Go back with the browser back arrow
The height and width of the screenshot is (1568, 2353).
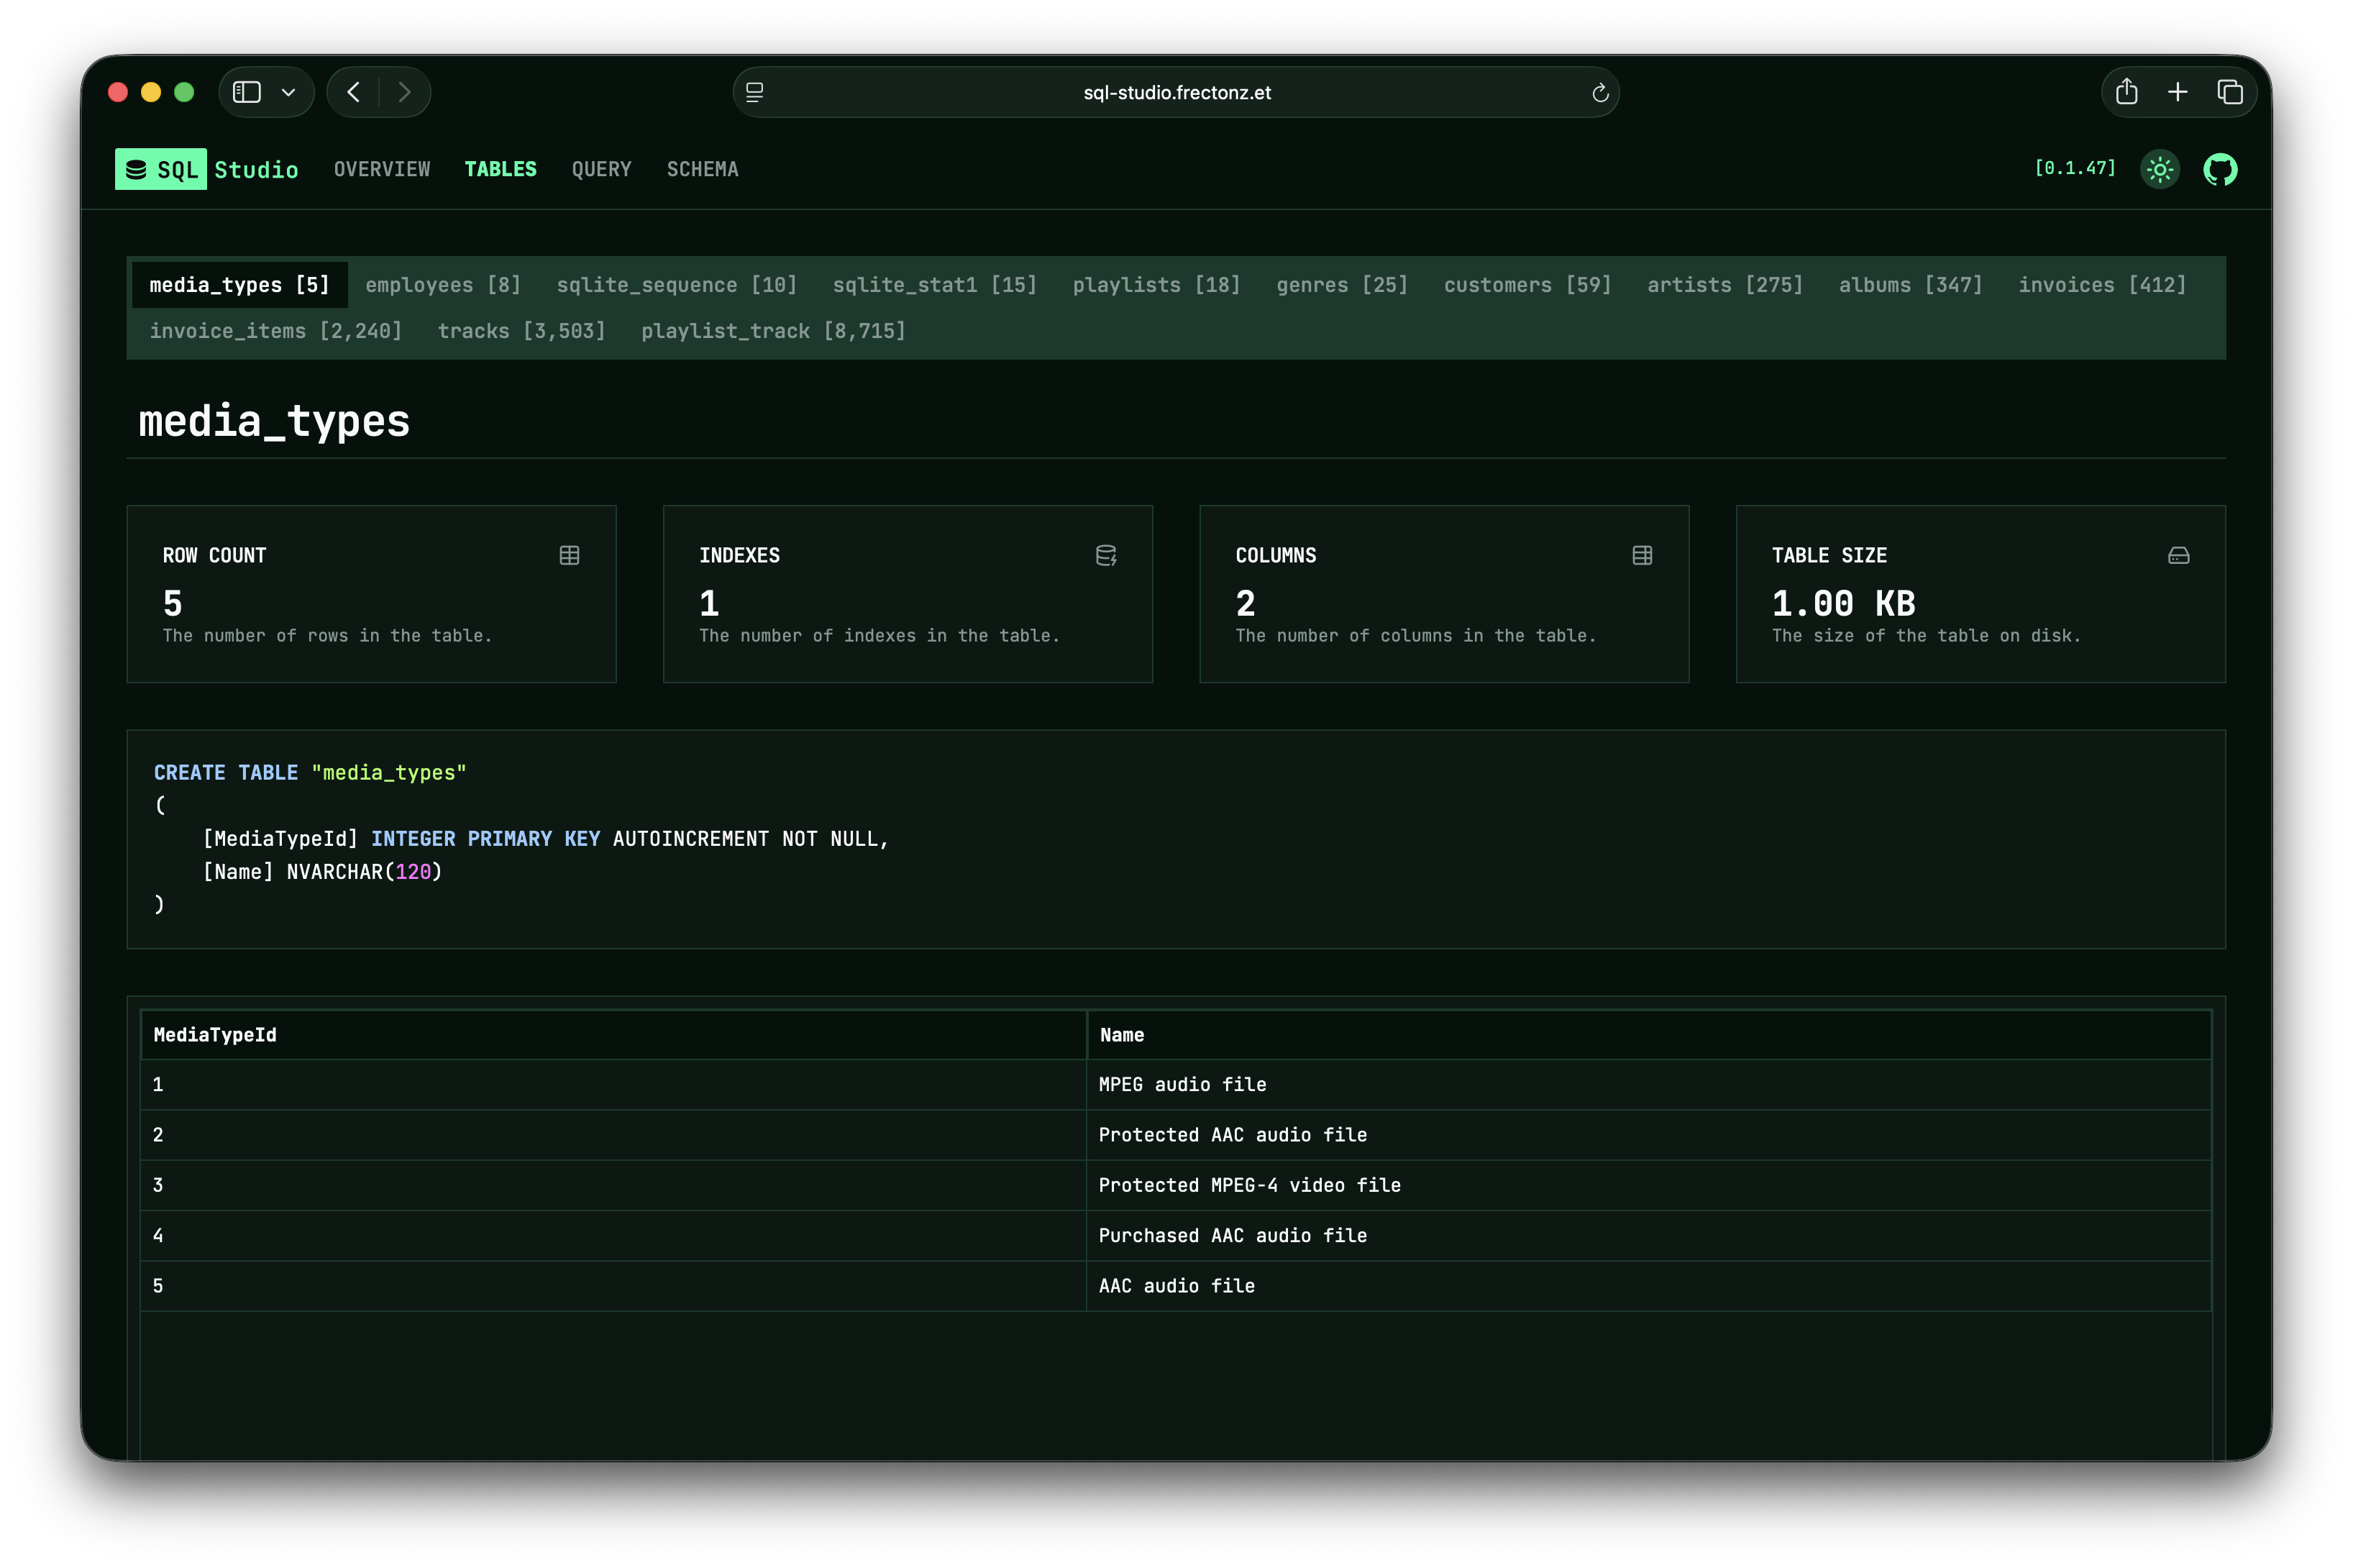354,92
